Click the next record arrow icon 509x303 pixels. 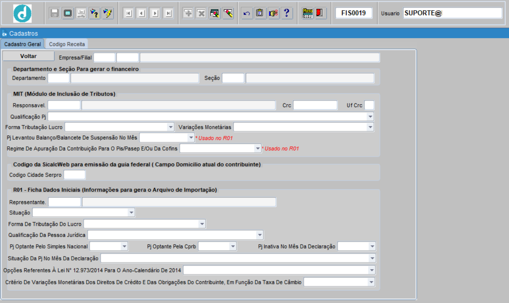pyautogui.click(x=155, y=13)
